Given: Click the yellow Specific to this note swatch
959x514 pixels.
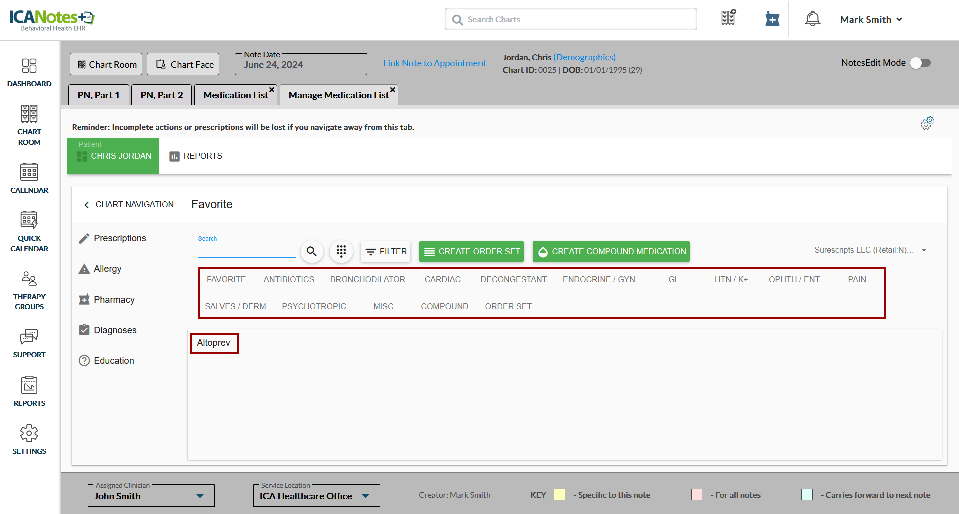Looking at the screenshot, I should click(559, 495).
